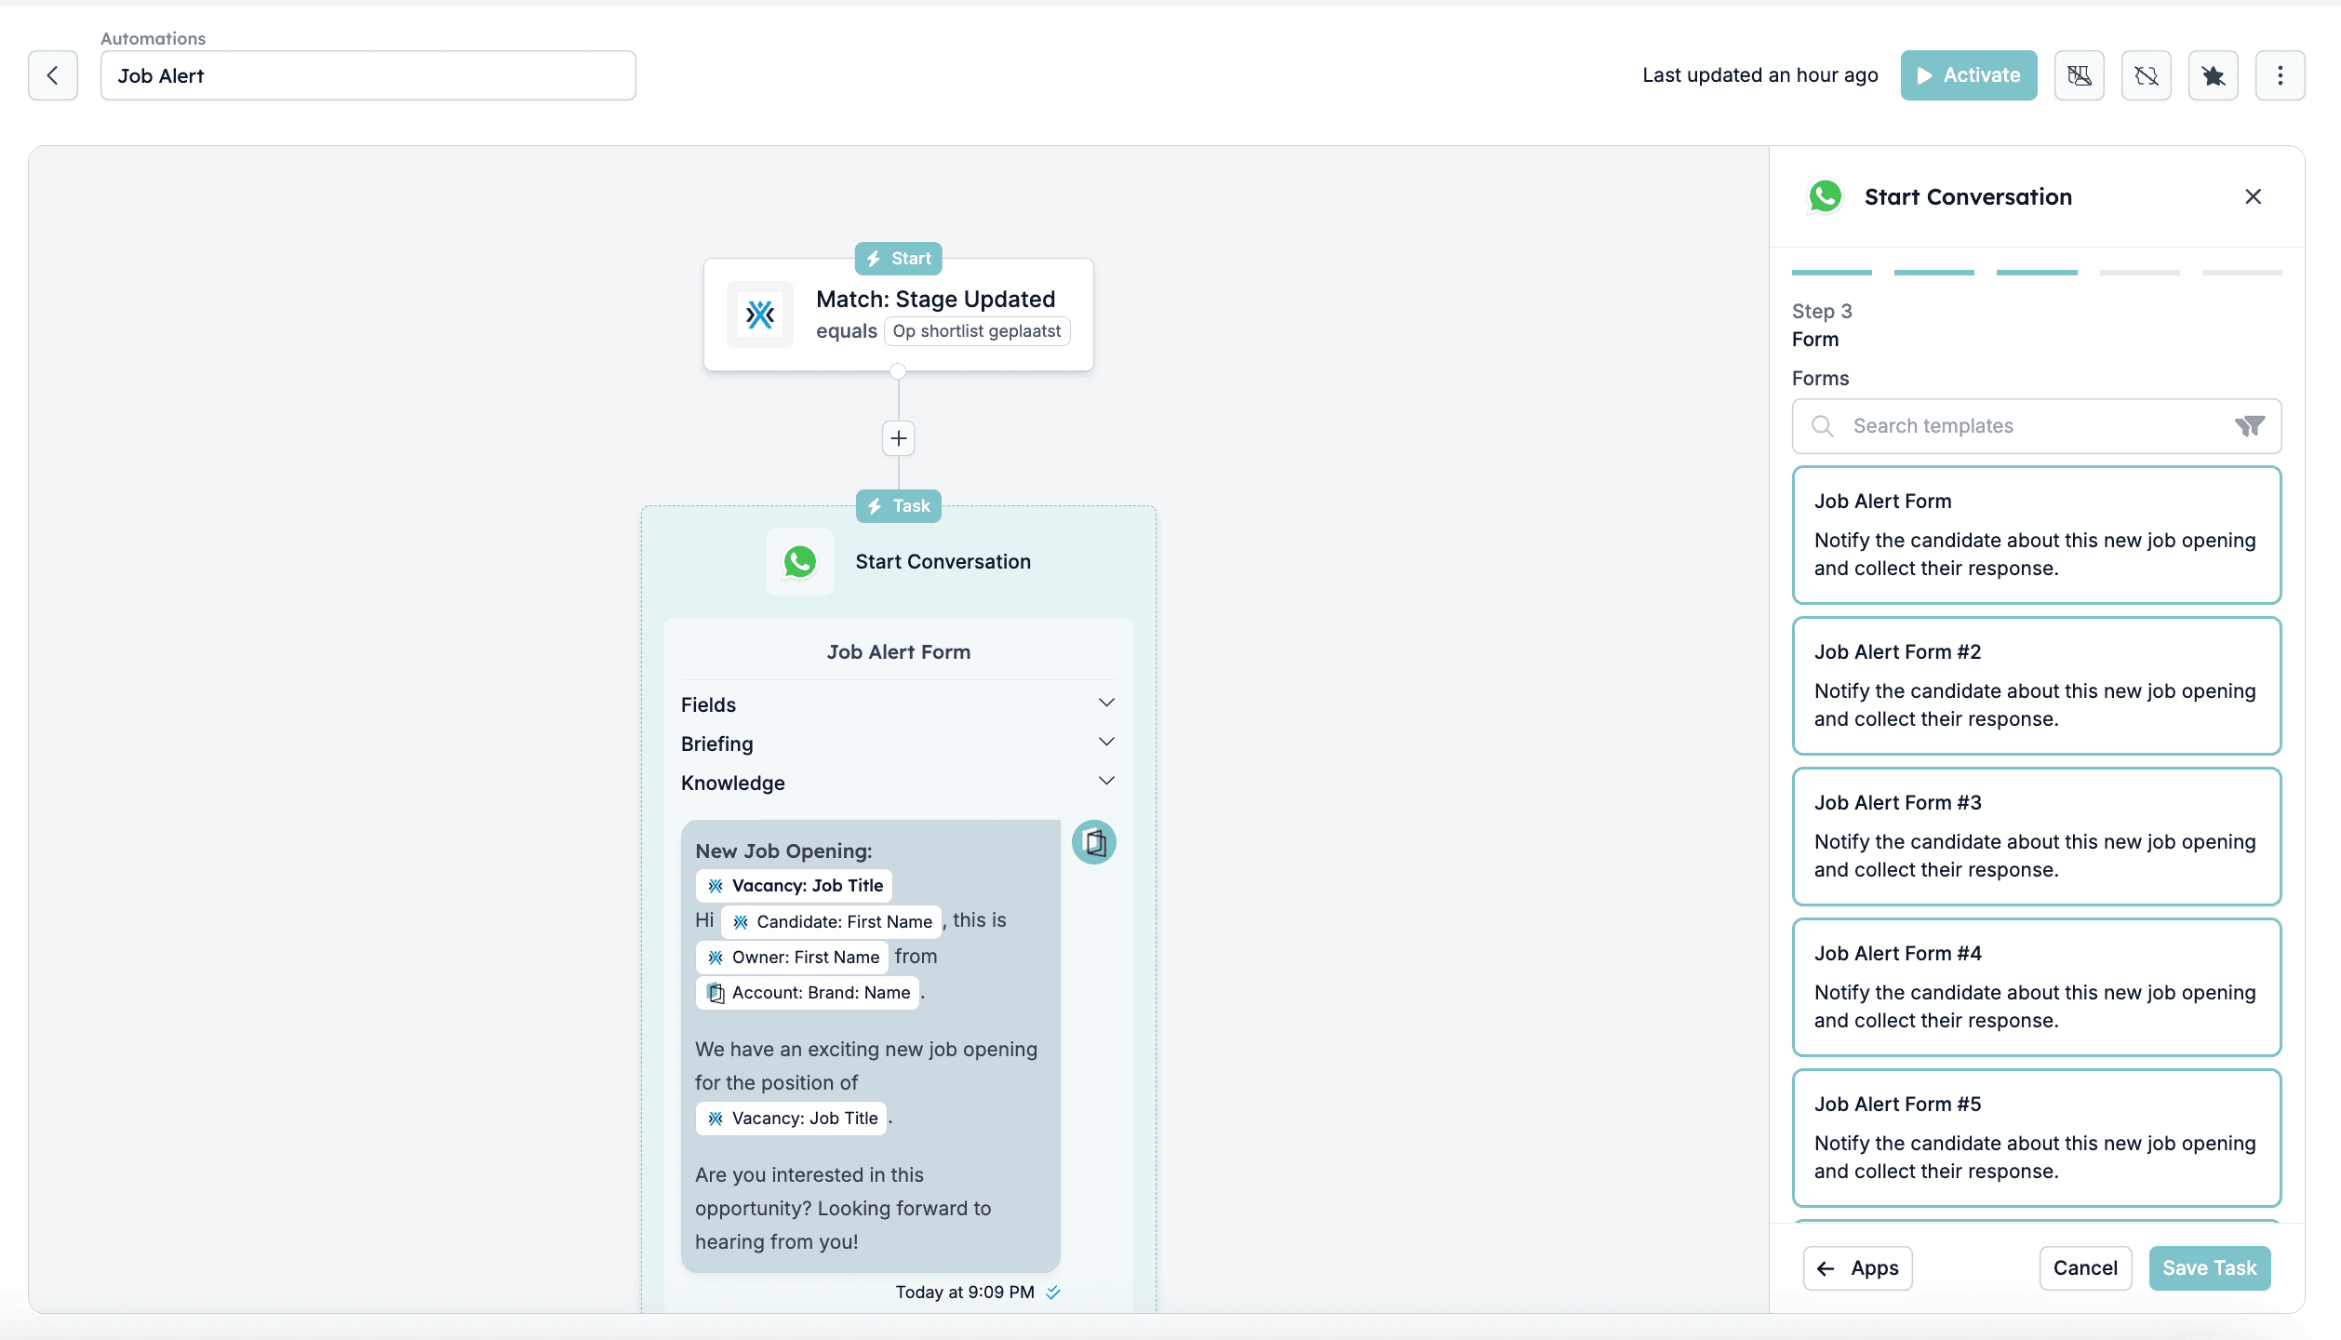Choose the Job Alert Form template card
Image resolution: width=2341 pixels, height=1340 pixels.
point(2036,535)
